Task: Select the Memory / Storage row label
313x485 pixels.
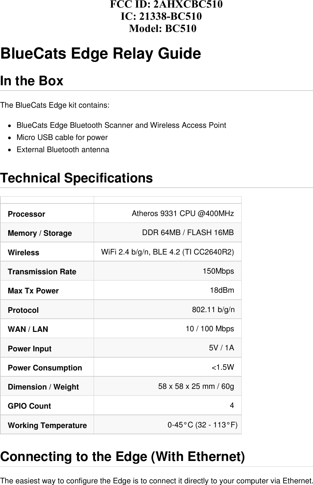Action: 40,233
